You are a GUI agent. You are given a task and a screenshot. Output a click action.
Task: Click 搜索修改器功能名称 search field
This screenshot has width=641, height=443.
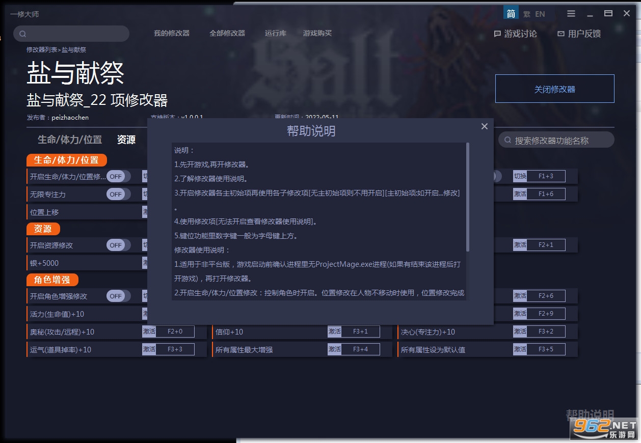click(x=556, y=140)
